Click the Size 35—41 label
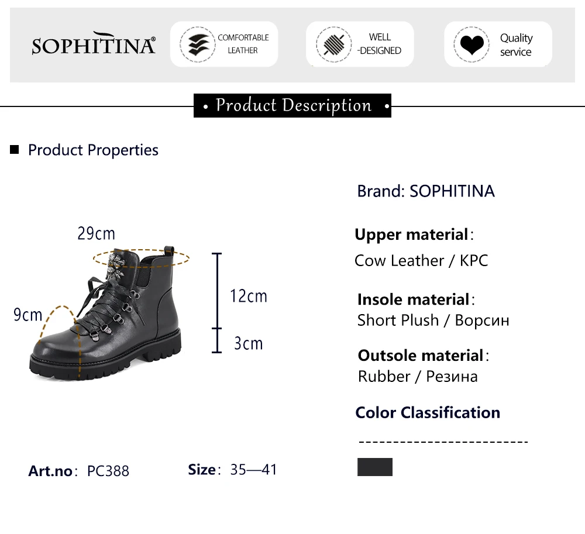 [x=232, y=470]
